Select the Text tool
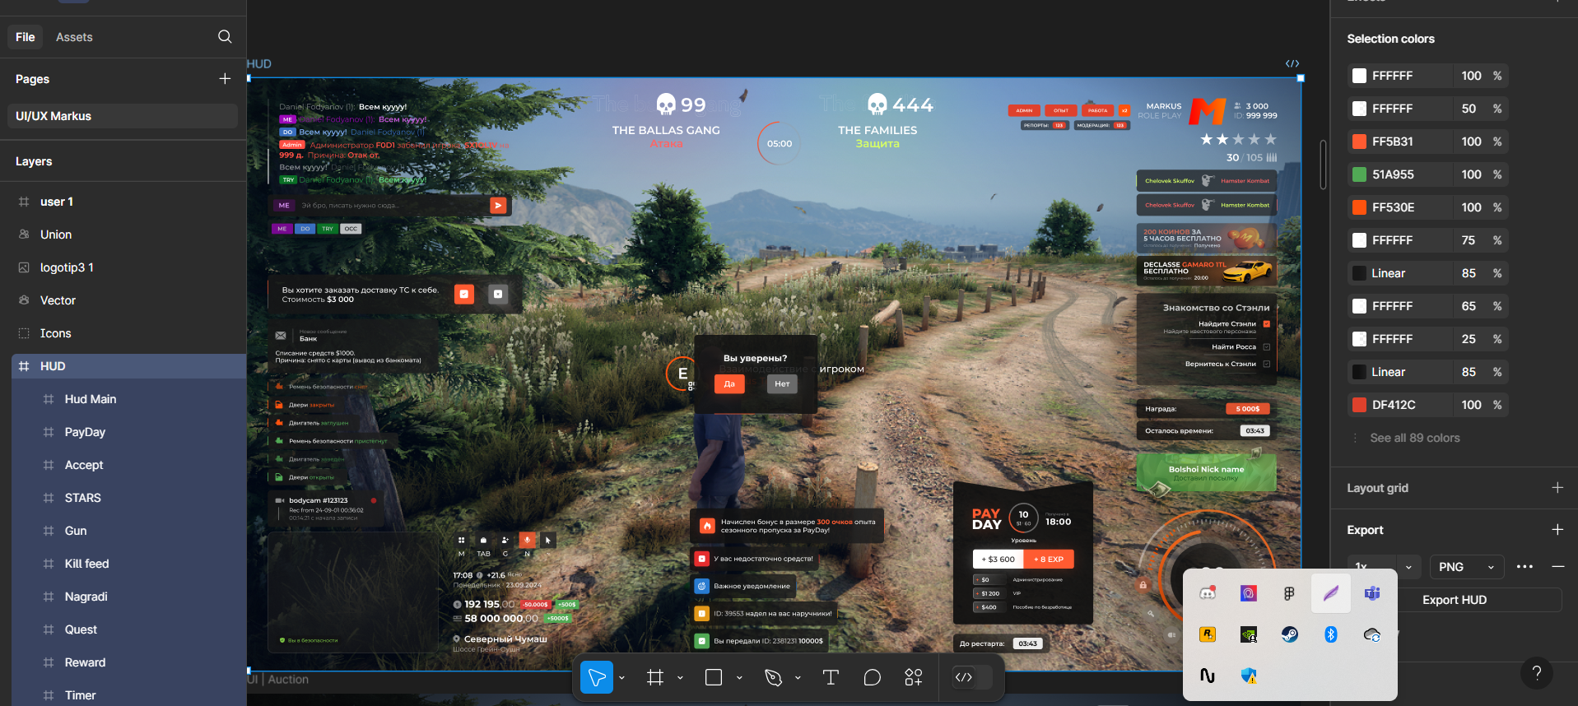This screenshot has height=706, width=1578. coord(831,677)
